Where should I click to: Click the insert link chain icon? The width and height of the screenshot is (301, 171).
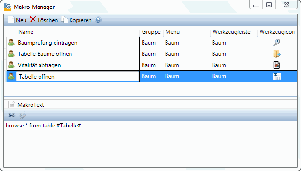[11, 115]
